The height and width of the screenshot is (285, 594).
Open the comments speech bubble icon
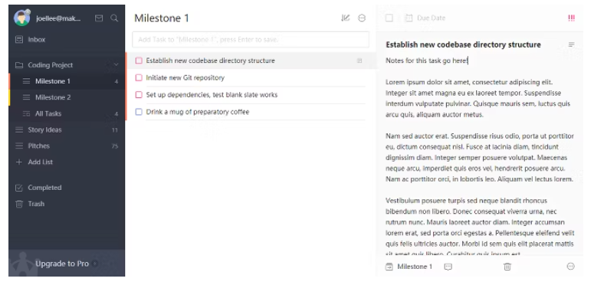coord(448,267)
